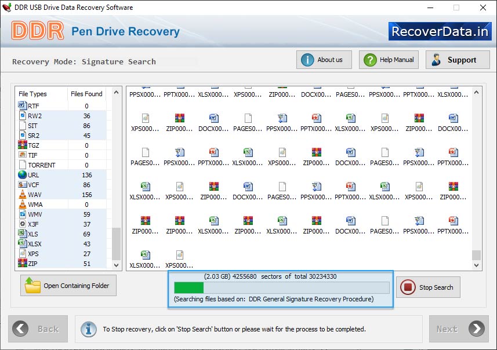This screenshot has width=497, height=350.
Task: Click the TIF image type icon
Action: pyautogui.click(x=22, y=155)
